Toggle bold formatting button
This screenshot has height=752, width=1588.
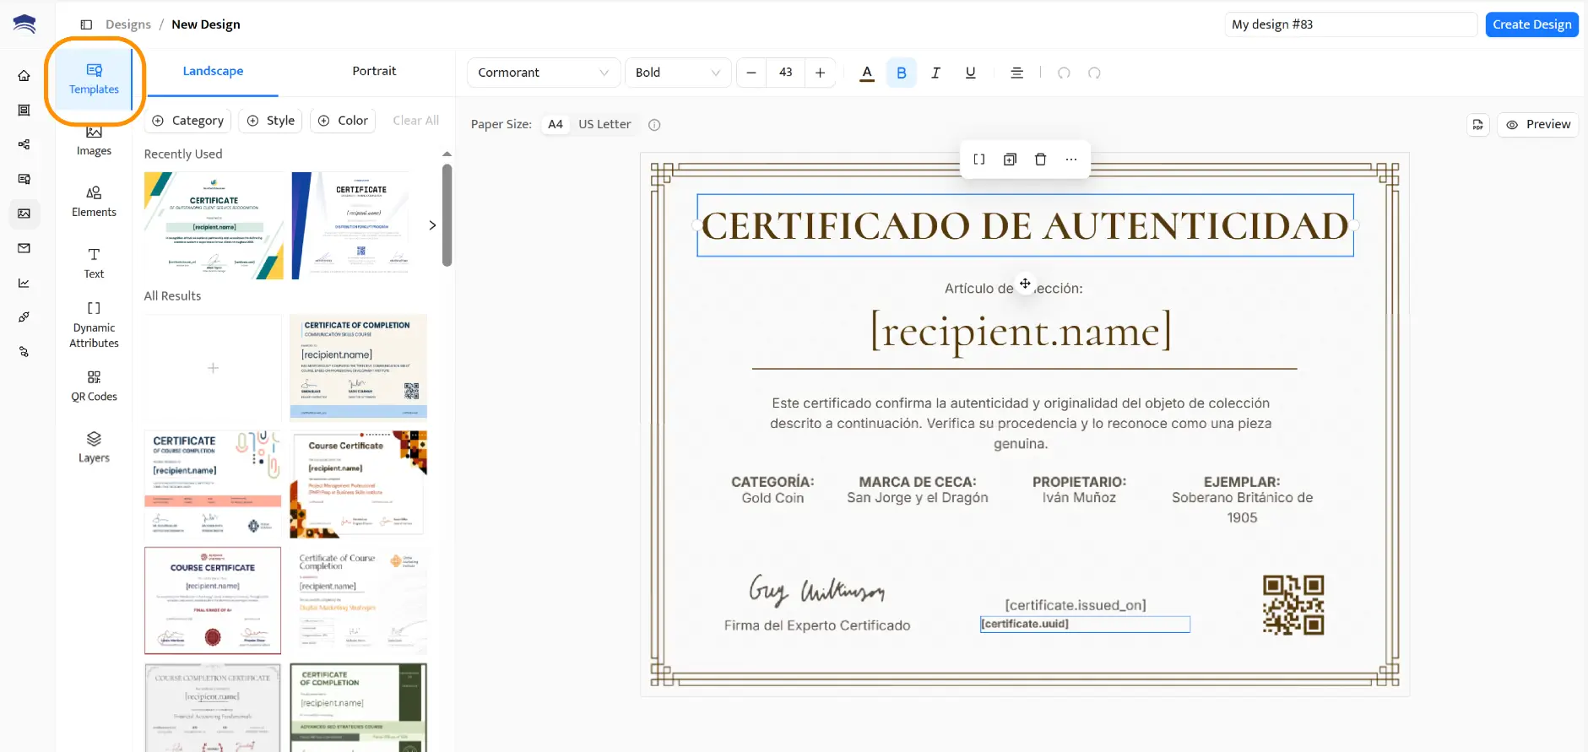point(901,73)
